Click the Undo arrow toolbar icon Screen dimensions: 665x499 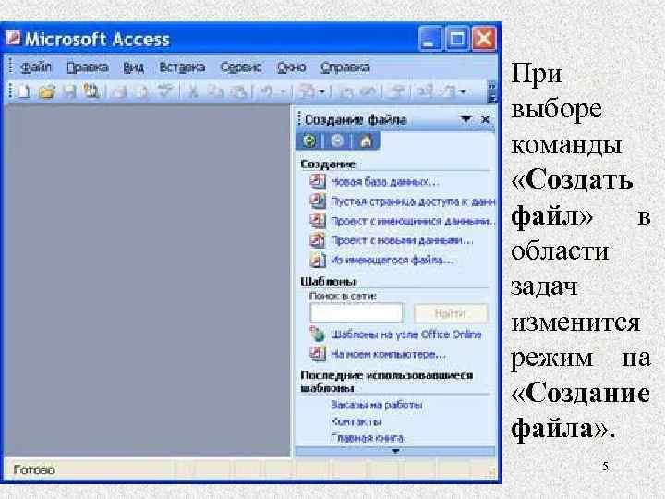tap(267, 91)
